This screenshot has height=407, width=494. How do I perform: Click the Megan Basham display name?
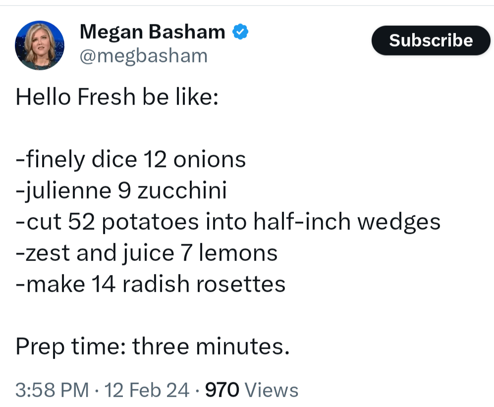[152, 32]
